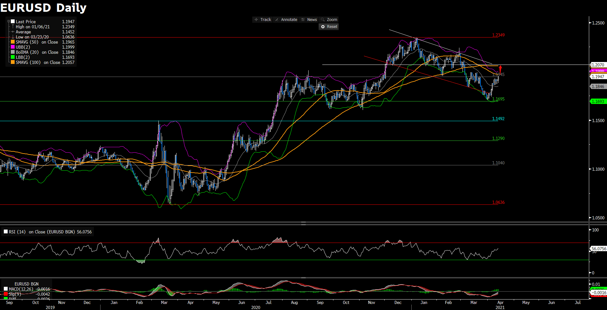Click the green LBB(2) color swatch

point(13,57)
